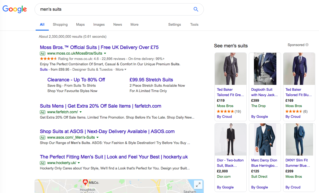The height and width of the screenshot is (193, 319).
Task: Click the Ad badge beside www.hockerty.uk
Action: pos(43,163)
